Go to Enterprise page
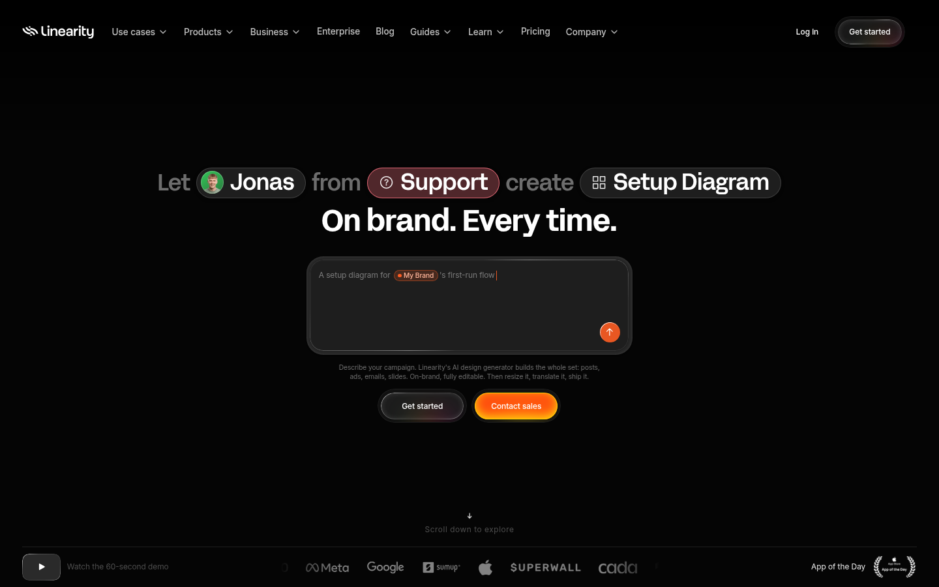Screen dimensions: 939x587 (338, 31)
